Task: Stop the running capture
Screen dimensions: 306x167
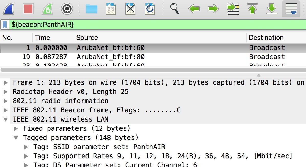Action: click(x=28, y=9)
